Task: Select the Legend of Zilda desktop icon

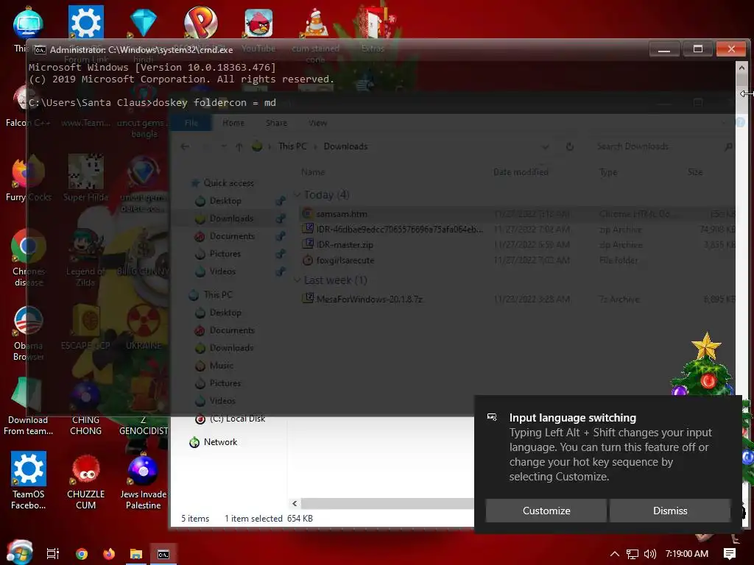Action: [85, 257]
